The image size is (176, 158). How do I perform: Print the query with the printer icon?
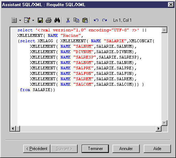pos(49,20)
